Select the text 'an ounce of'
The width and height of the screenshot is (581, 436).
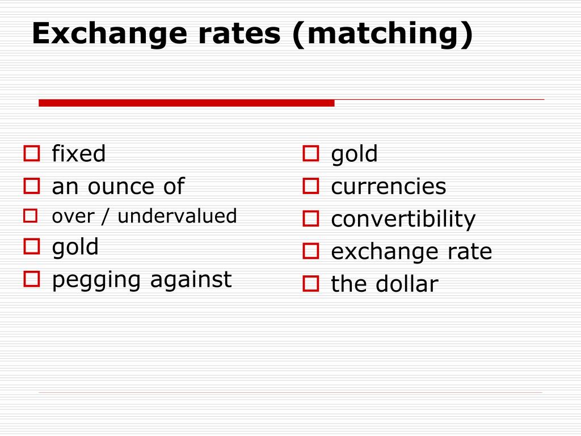(118, 186)
